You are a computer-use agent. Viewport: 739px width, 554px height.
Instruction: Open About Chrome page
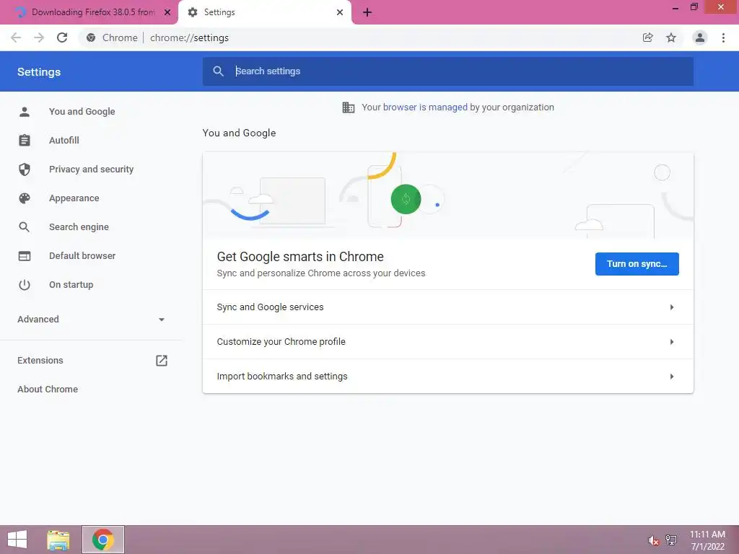click(48, 389)
